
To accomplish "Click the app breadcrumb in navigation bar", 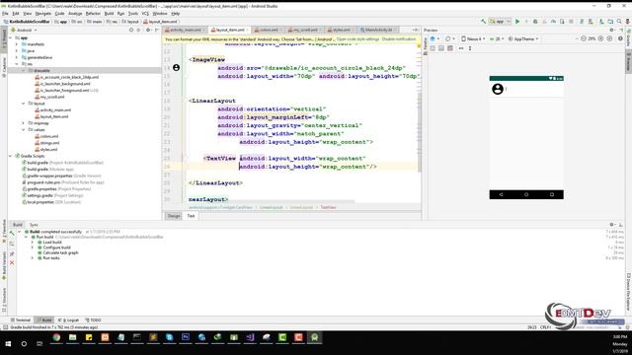I will point(60,22).
